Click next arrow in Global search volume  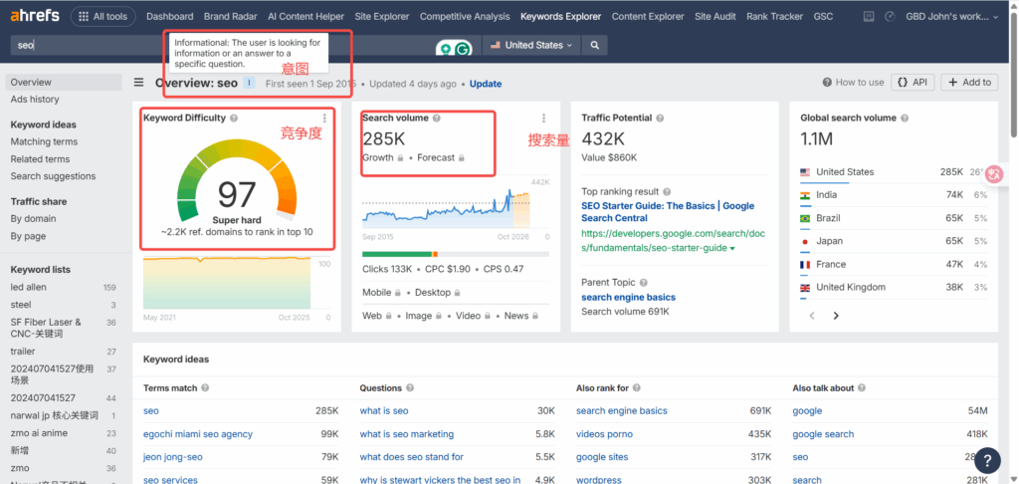click(836, 316)
